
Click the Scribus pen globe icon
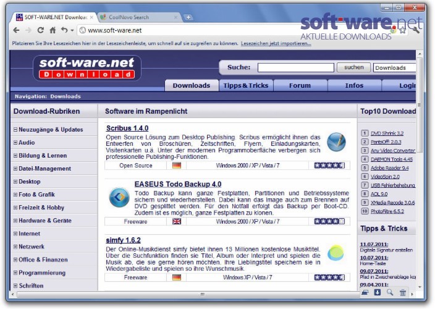[336, 142]
